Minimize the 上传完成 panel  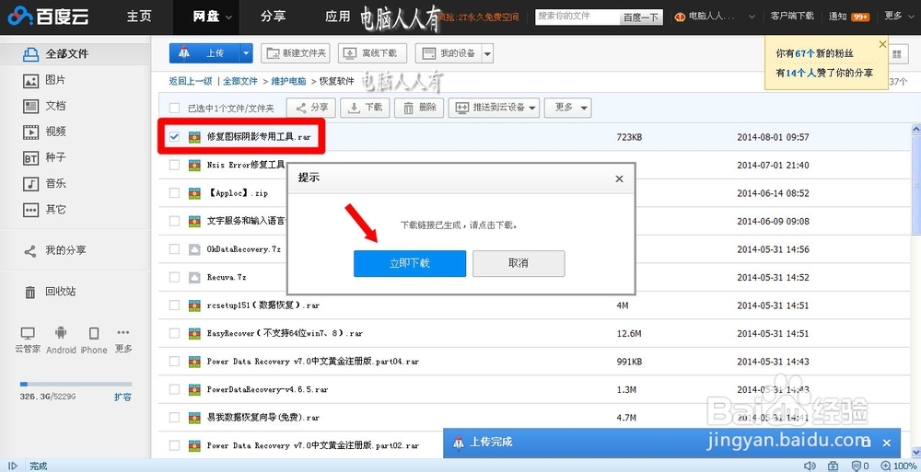pos(868,443)
